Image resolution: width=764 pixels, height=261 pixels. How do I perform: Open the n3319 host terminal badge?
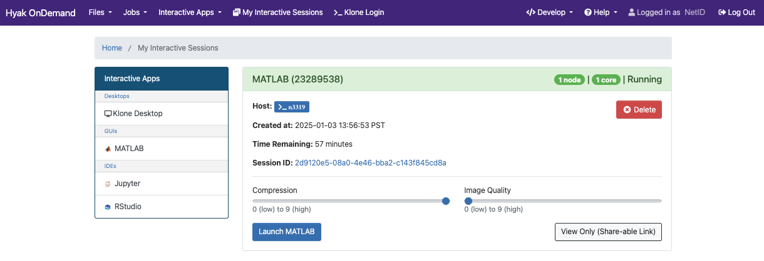(292, 107)
